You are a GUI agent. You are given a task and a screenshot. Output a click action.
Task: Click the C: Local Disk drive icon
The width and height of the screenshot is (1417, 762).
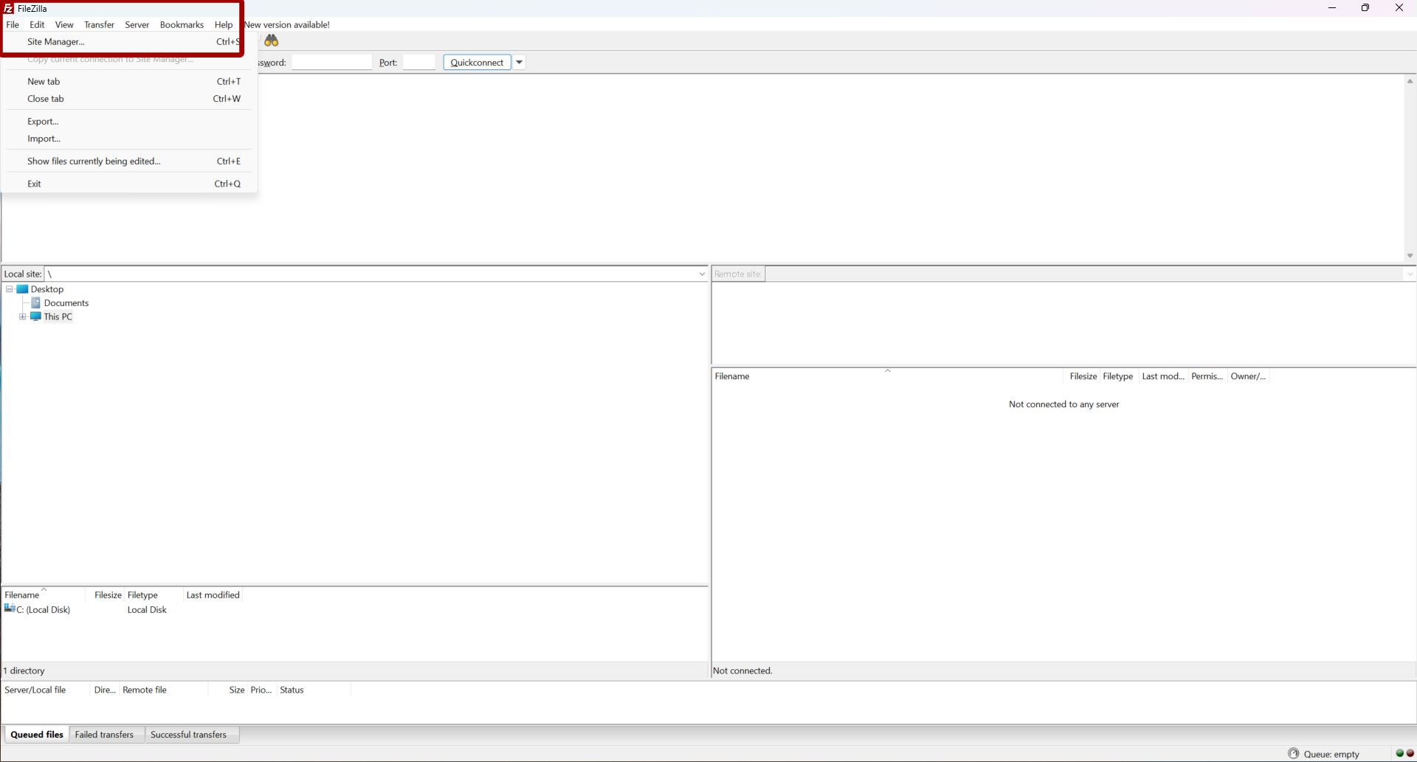pos(10,609)
